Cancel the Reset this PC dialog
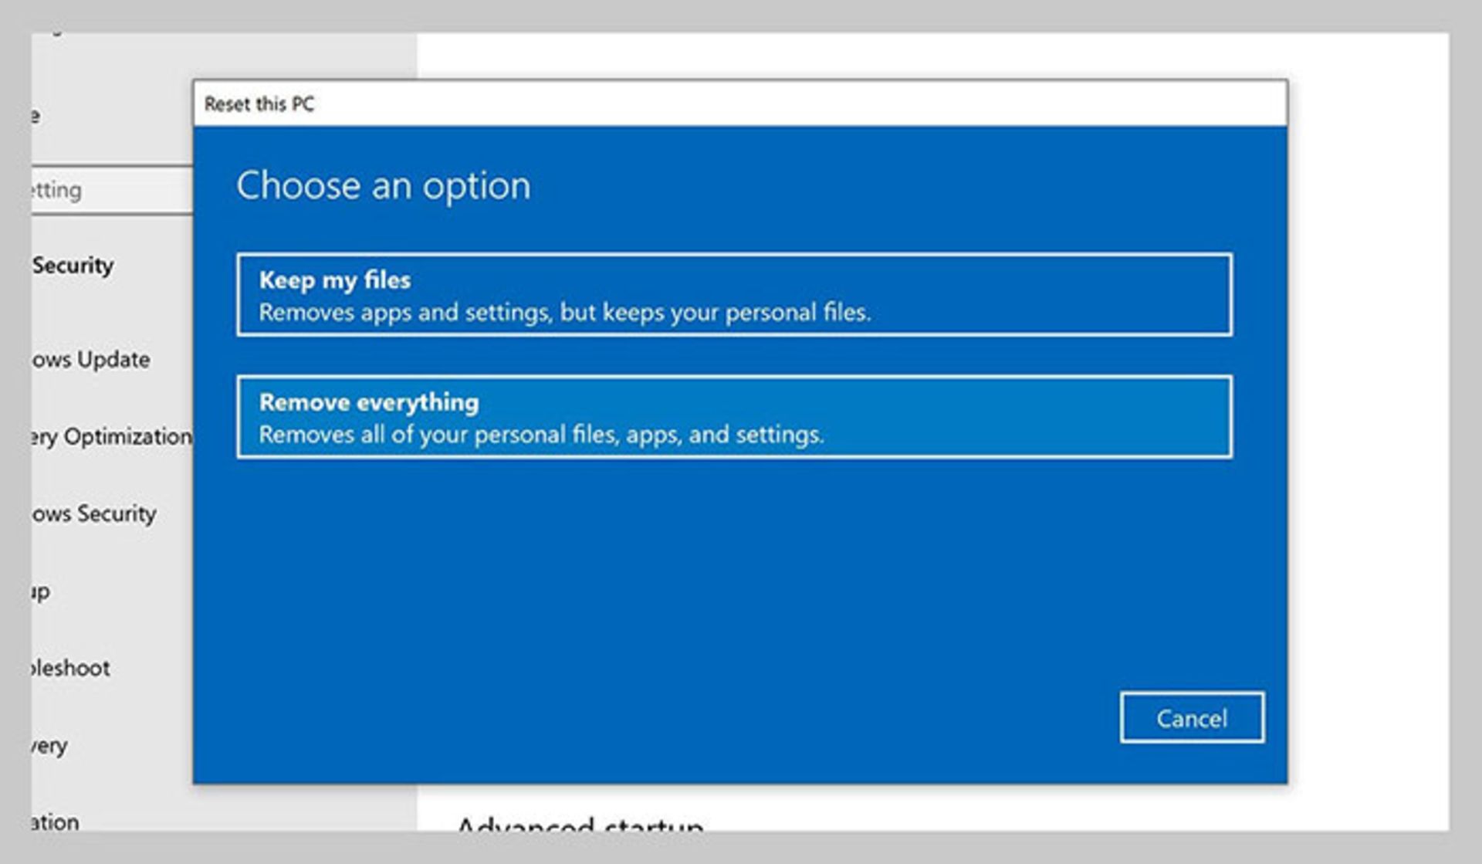 point(1192,718)
